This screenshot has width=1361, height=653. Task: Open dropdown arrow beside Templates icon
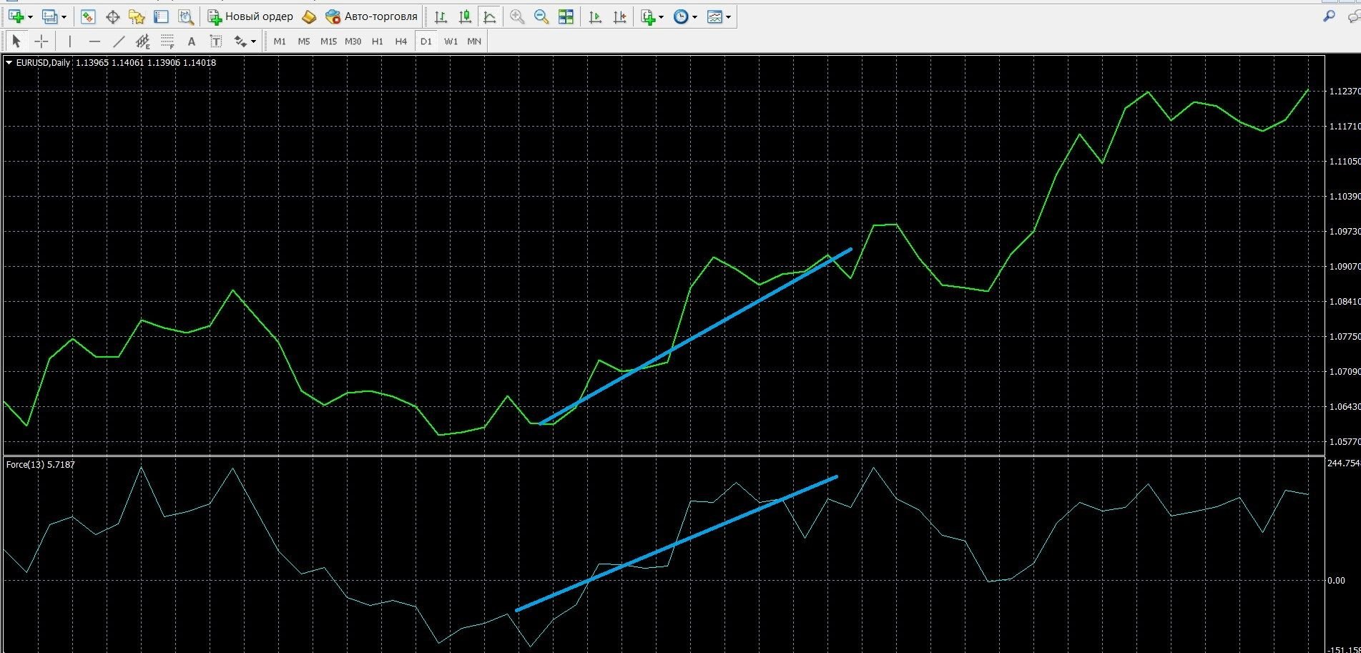pyautogui.click(x=728, y=17)
